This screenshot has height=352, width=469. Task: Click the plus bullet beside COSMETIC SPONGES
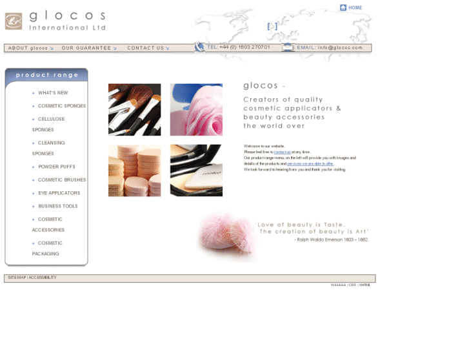coord(33,107)
